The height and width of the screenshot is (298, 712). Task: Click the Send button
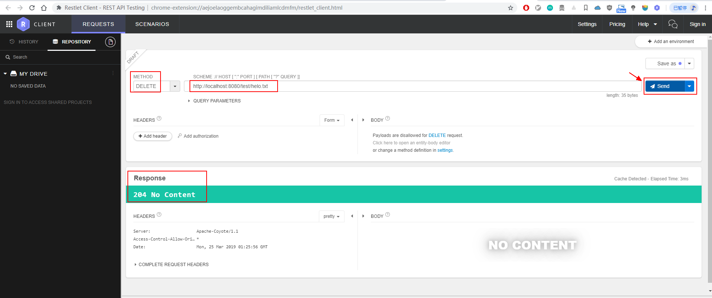665,86
